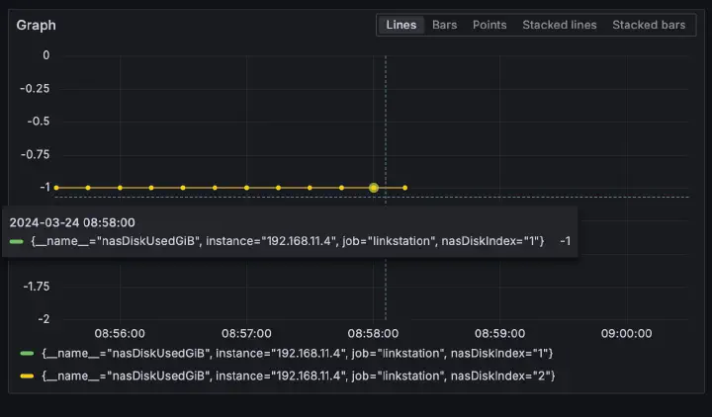
Task: Click the 09:00:00 time axis label
Action: [626, 334]
